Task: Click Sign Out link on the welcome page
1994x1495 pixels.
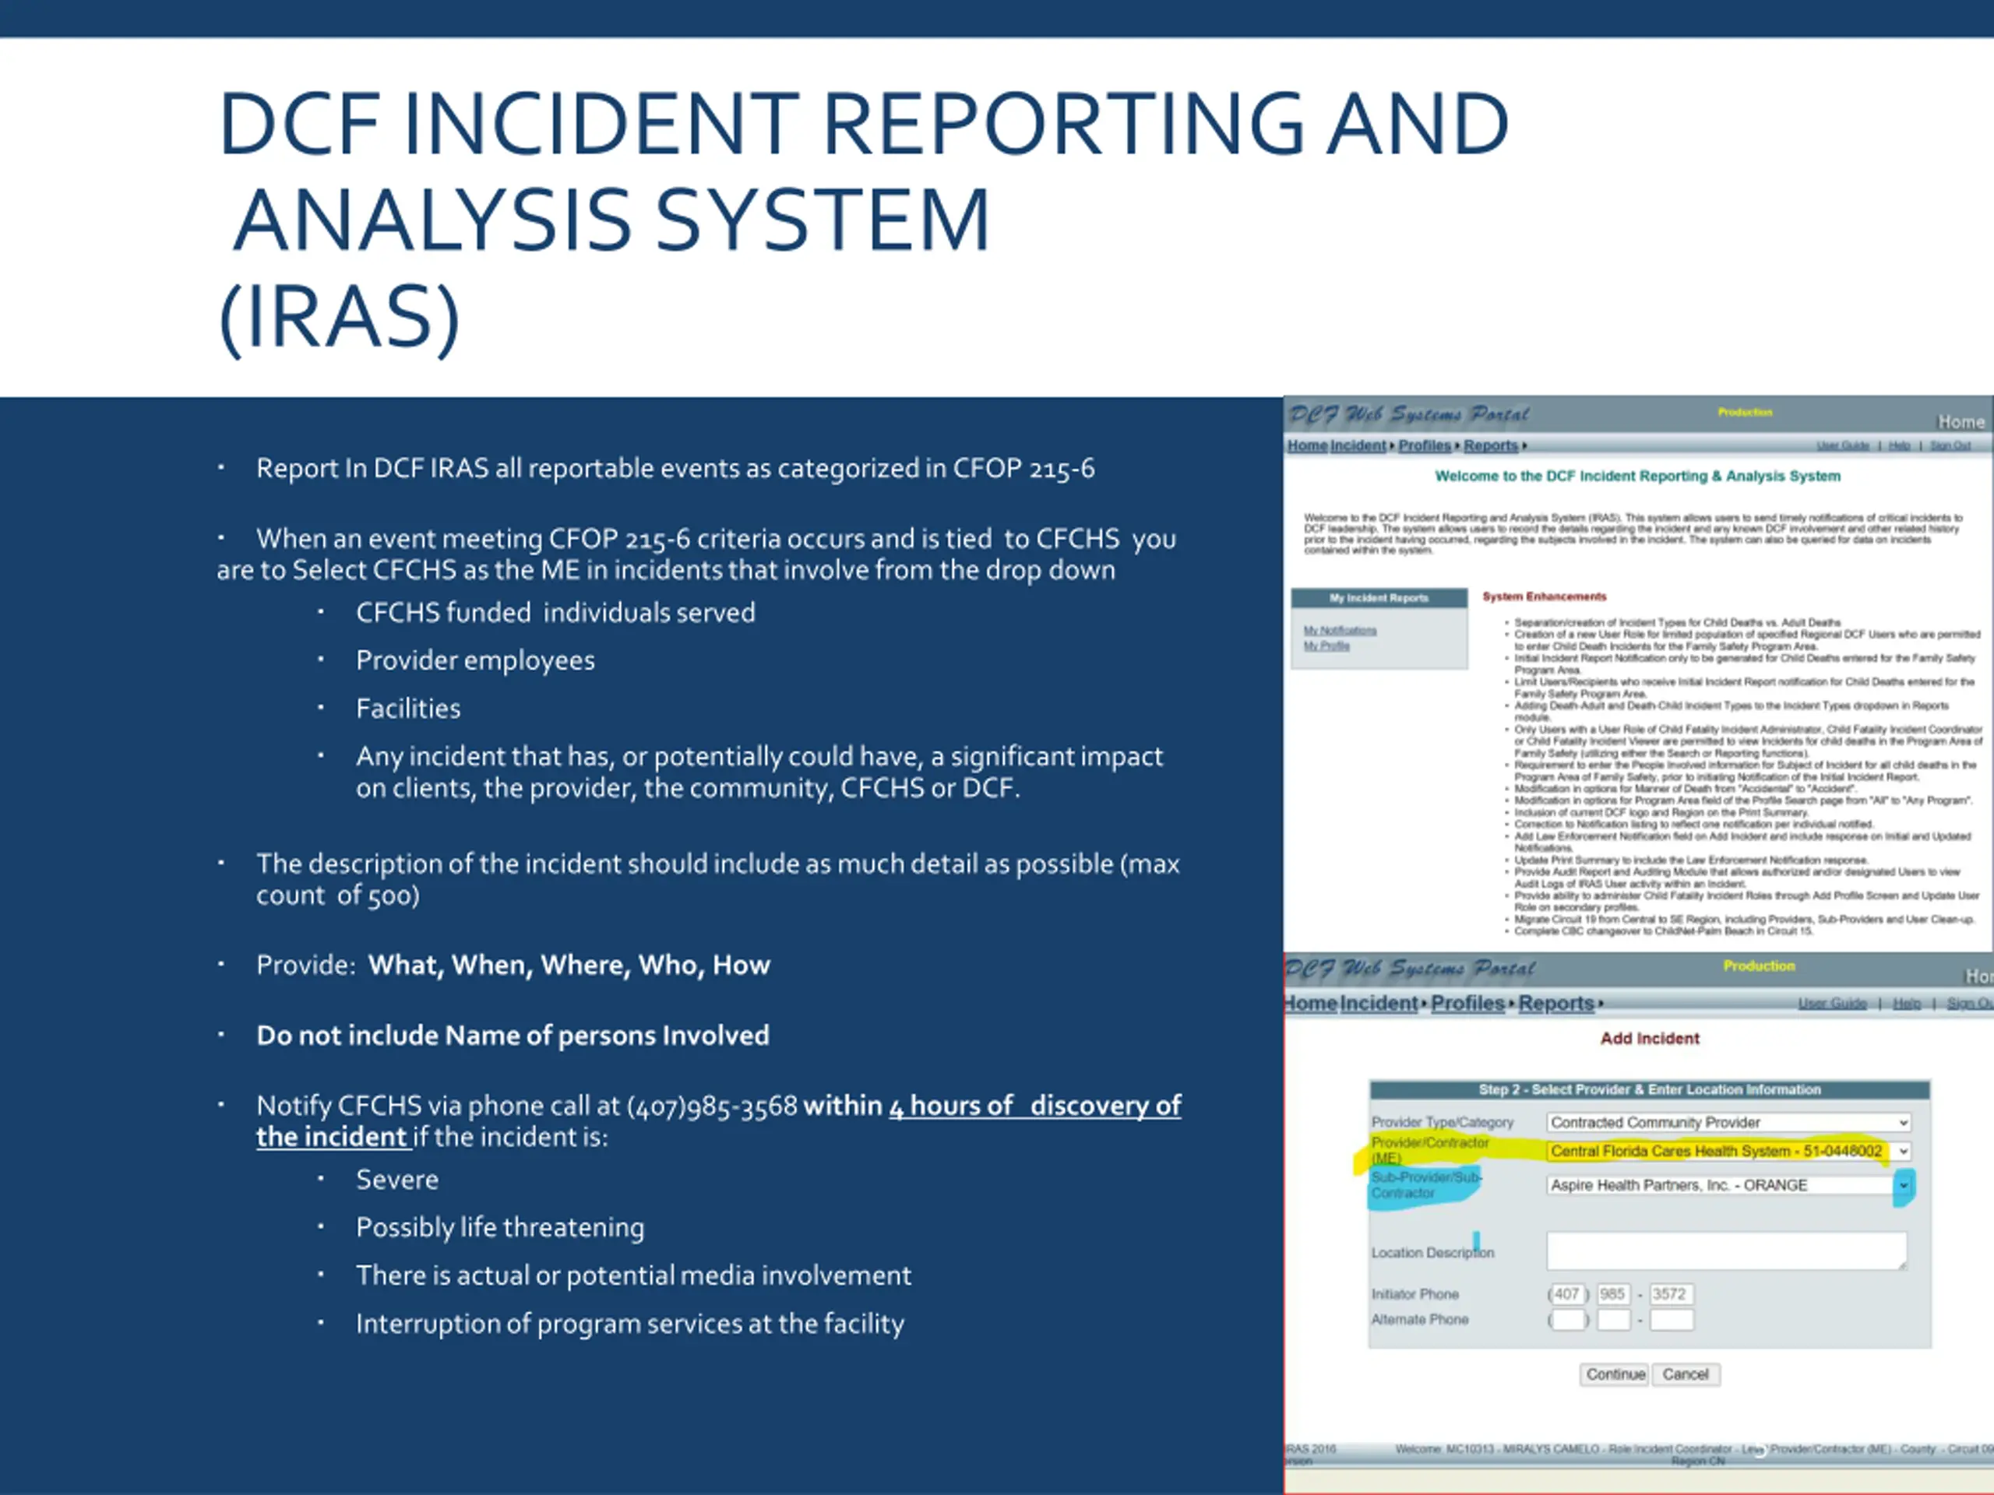Action: (x=1950, y=446)
